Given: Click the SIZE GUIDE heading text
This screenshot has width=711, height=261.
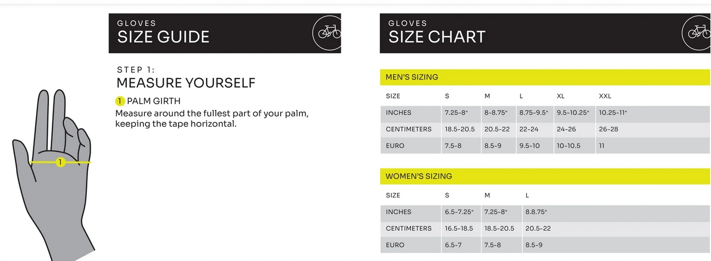Looking at the screenshot, I should click(x=163, y=37).
